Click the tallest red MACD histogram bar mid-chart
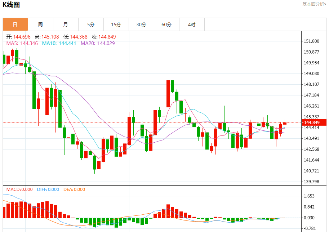This screenshot has width=329, height=232. click(168, 211)
